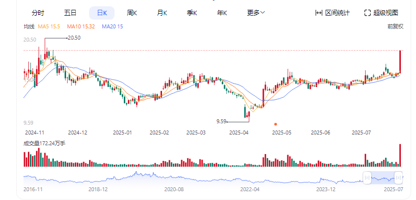This screenshot has height=200, width=416.
Task: Open the 前复权 adjustment dropdown
Action: [x=394, y=26]
